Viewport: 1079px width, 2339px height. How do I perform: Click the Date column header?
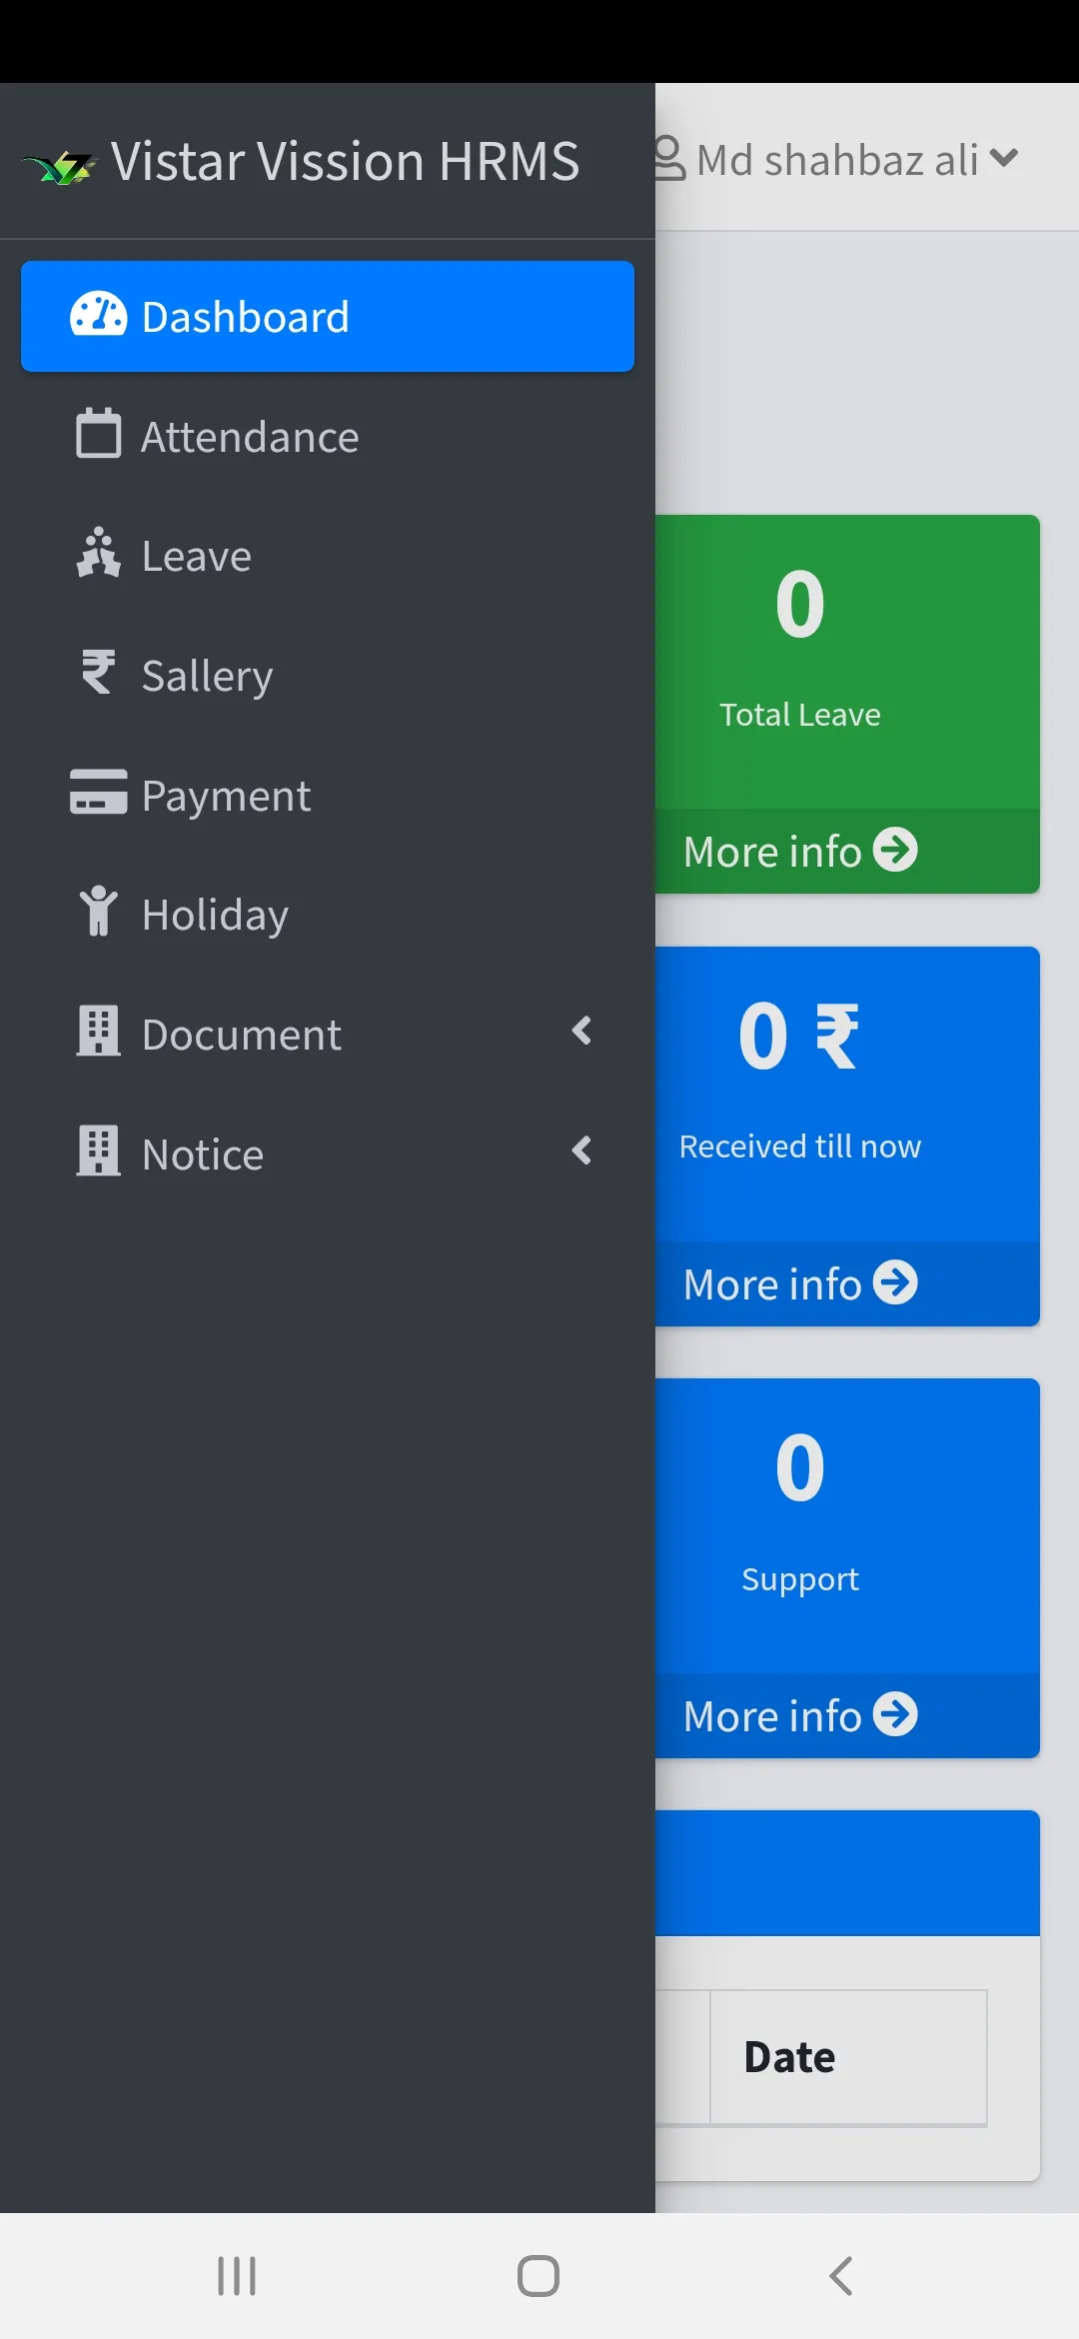[789, 2057]
